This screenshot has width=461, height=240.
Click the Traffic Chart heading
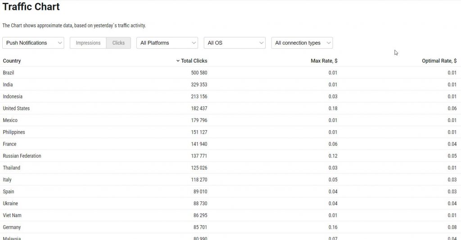pyautogui.click(x=31, y=7)
